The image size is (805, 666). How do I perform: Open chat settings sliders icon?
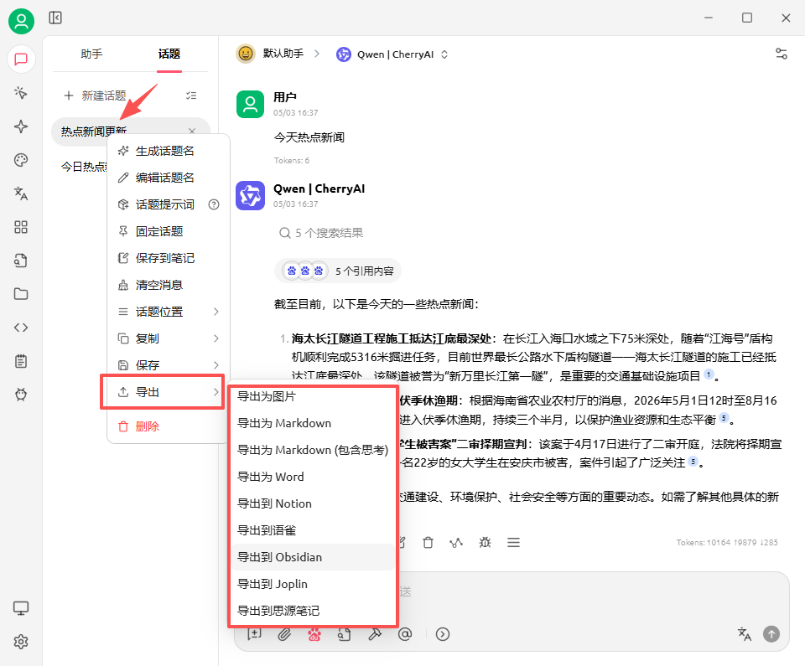(x=782, y=54)
